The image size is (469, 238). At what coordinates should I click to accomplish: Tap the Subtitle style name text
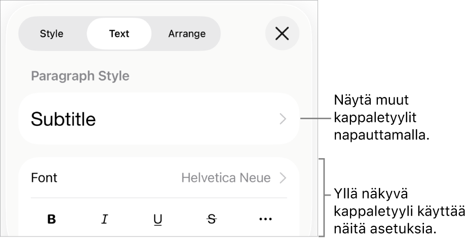[63, 119]
